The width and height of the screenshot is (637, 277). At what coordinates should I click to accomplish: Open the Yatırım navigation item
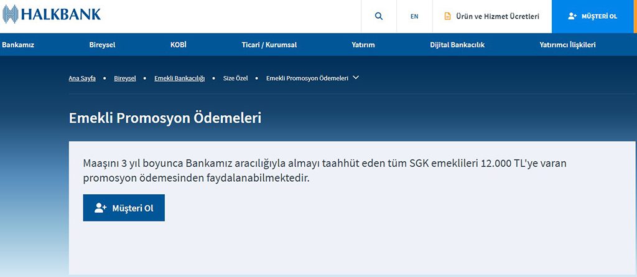363,45
